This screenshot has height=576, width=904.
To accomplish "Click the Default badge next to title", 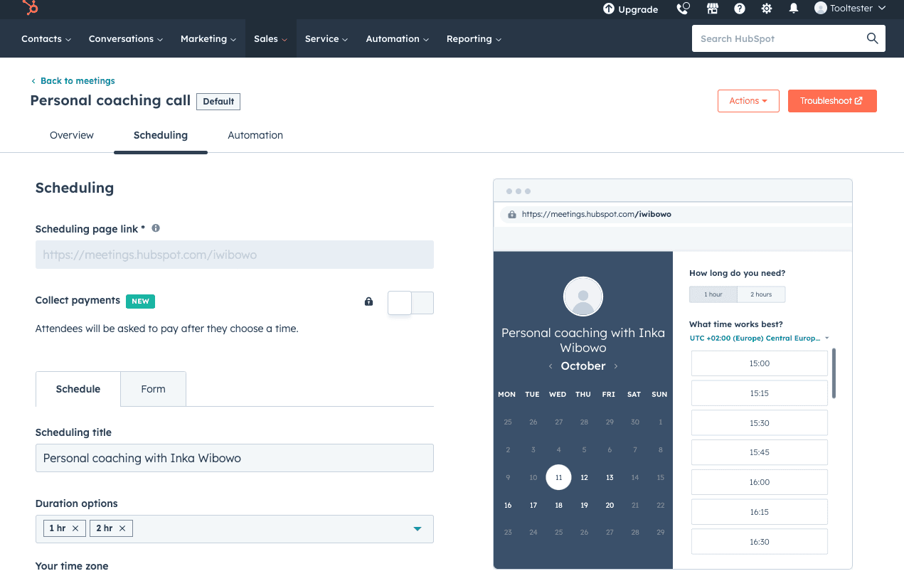I will tap(218, 102).
